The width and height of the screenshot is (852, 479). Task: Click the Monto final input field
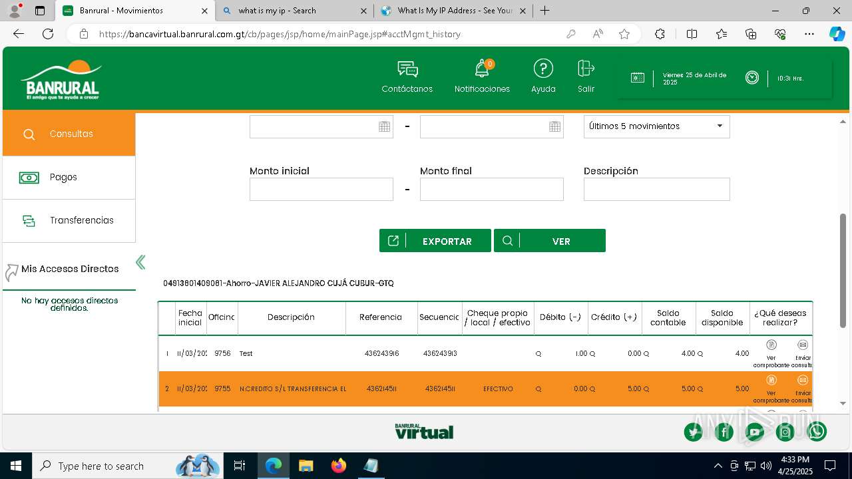tap(492, 190)
